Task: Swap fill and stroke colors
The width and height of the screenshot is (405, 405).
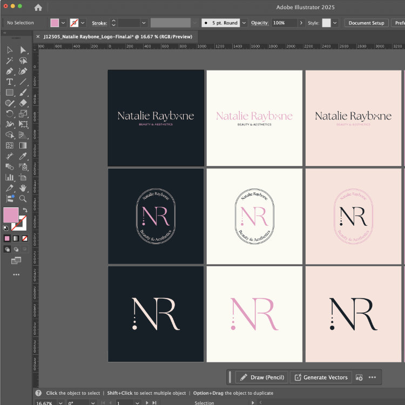Action: click(25, 210)
